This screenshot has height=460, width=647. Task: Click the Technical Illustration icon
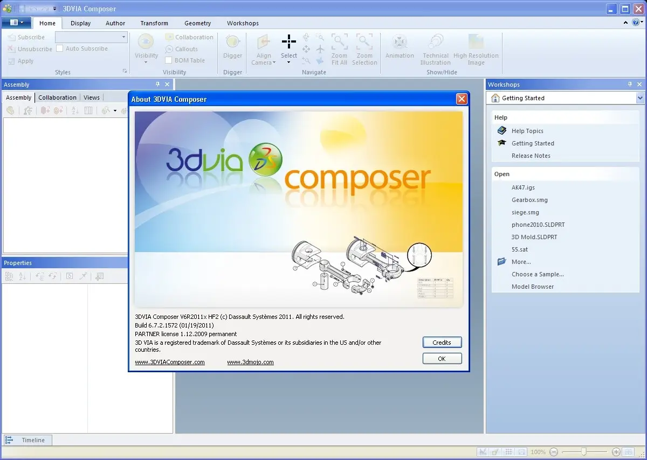[436, 41]
